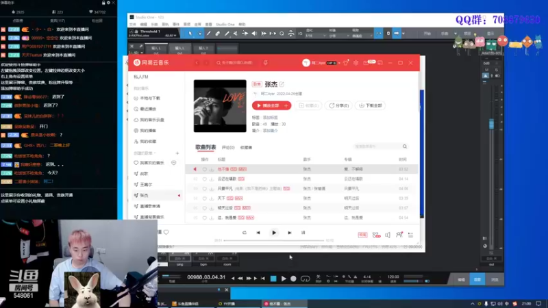The image size is (548, 308).
Task: Switch NetEase to mini mode icon
Action: (380, 63)
